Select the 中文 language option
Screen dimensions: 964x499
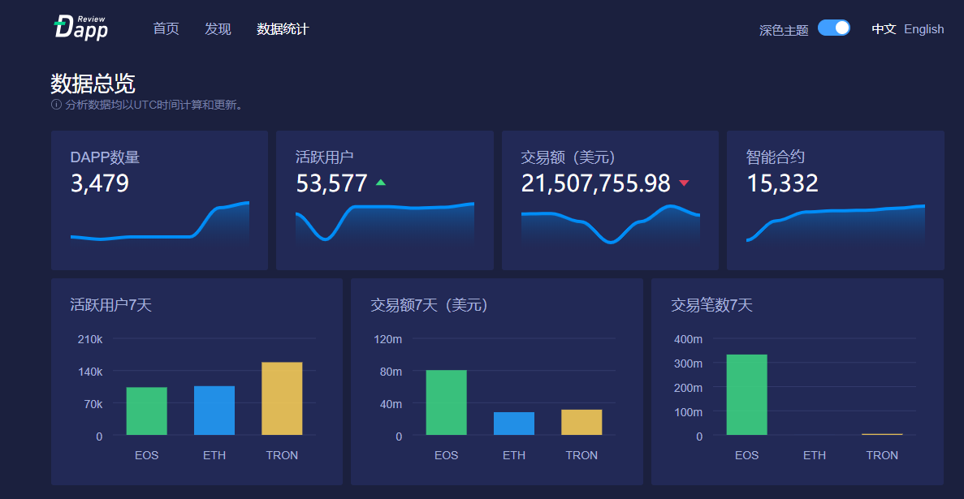(x=883, y=28)
